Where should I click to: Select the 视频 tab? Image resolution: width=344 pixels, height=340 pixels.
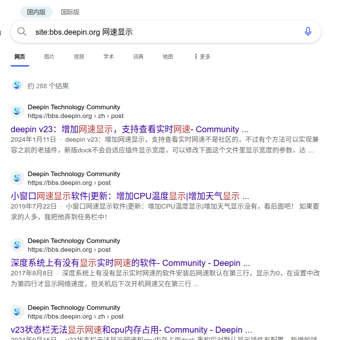pos(79,57)
